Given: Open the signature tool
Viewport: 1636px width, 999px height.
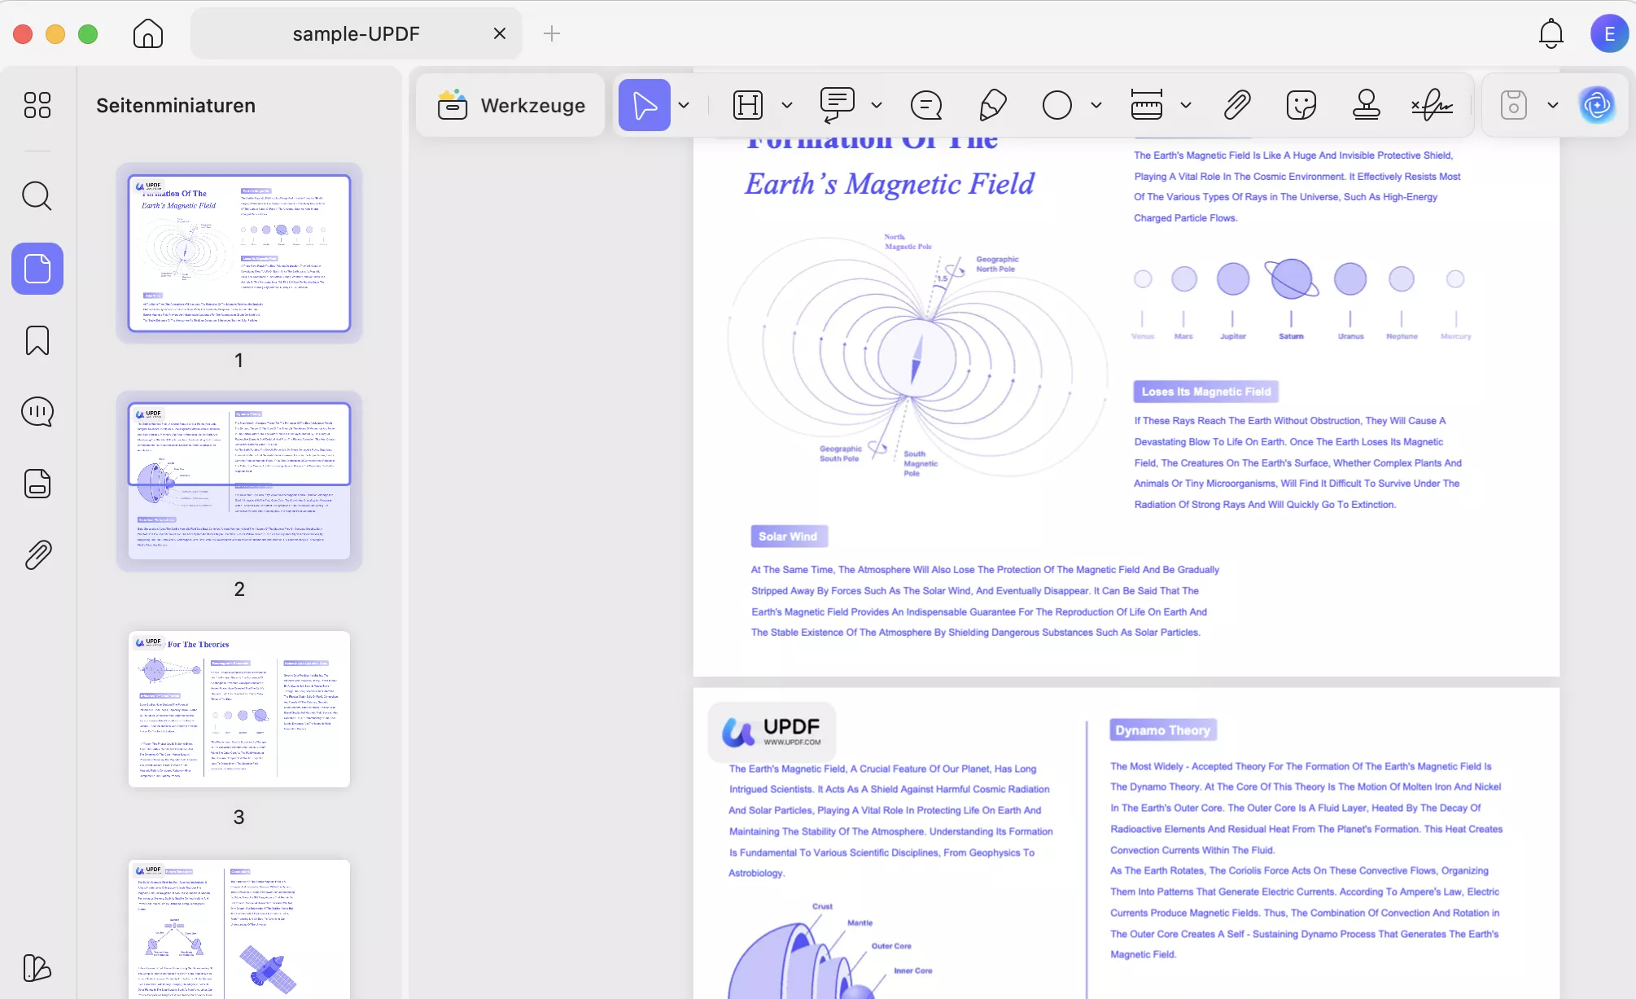Looking at the screenshot, I should click(1432, 105).
